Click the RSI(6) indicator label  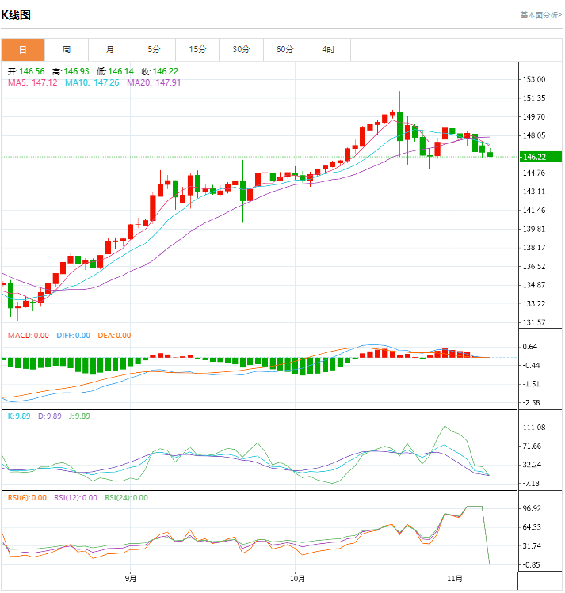tap(27, 498)
